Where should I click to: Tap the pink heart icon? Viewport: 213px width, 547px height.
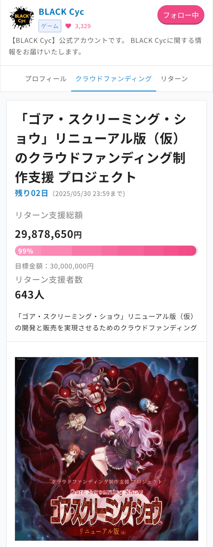coord(68,26)
